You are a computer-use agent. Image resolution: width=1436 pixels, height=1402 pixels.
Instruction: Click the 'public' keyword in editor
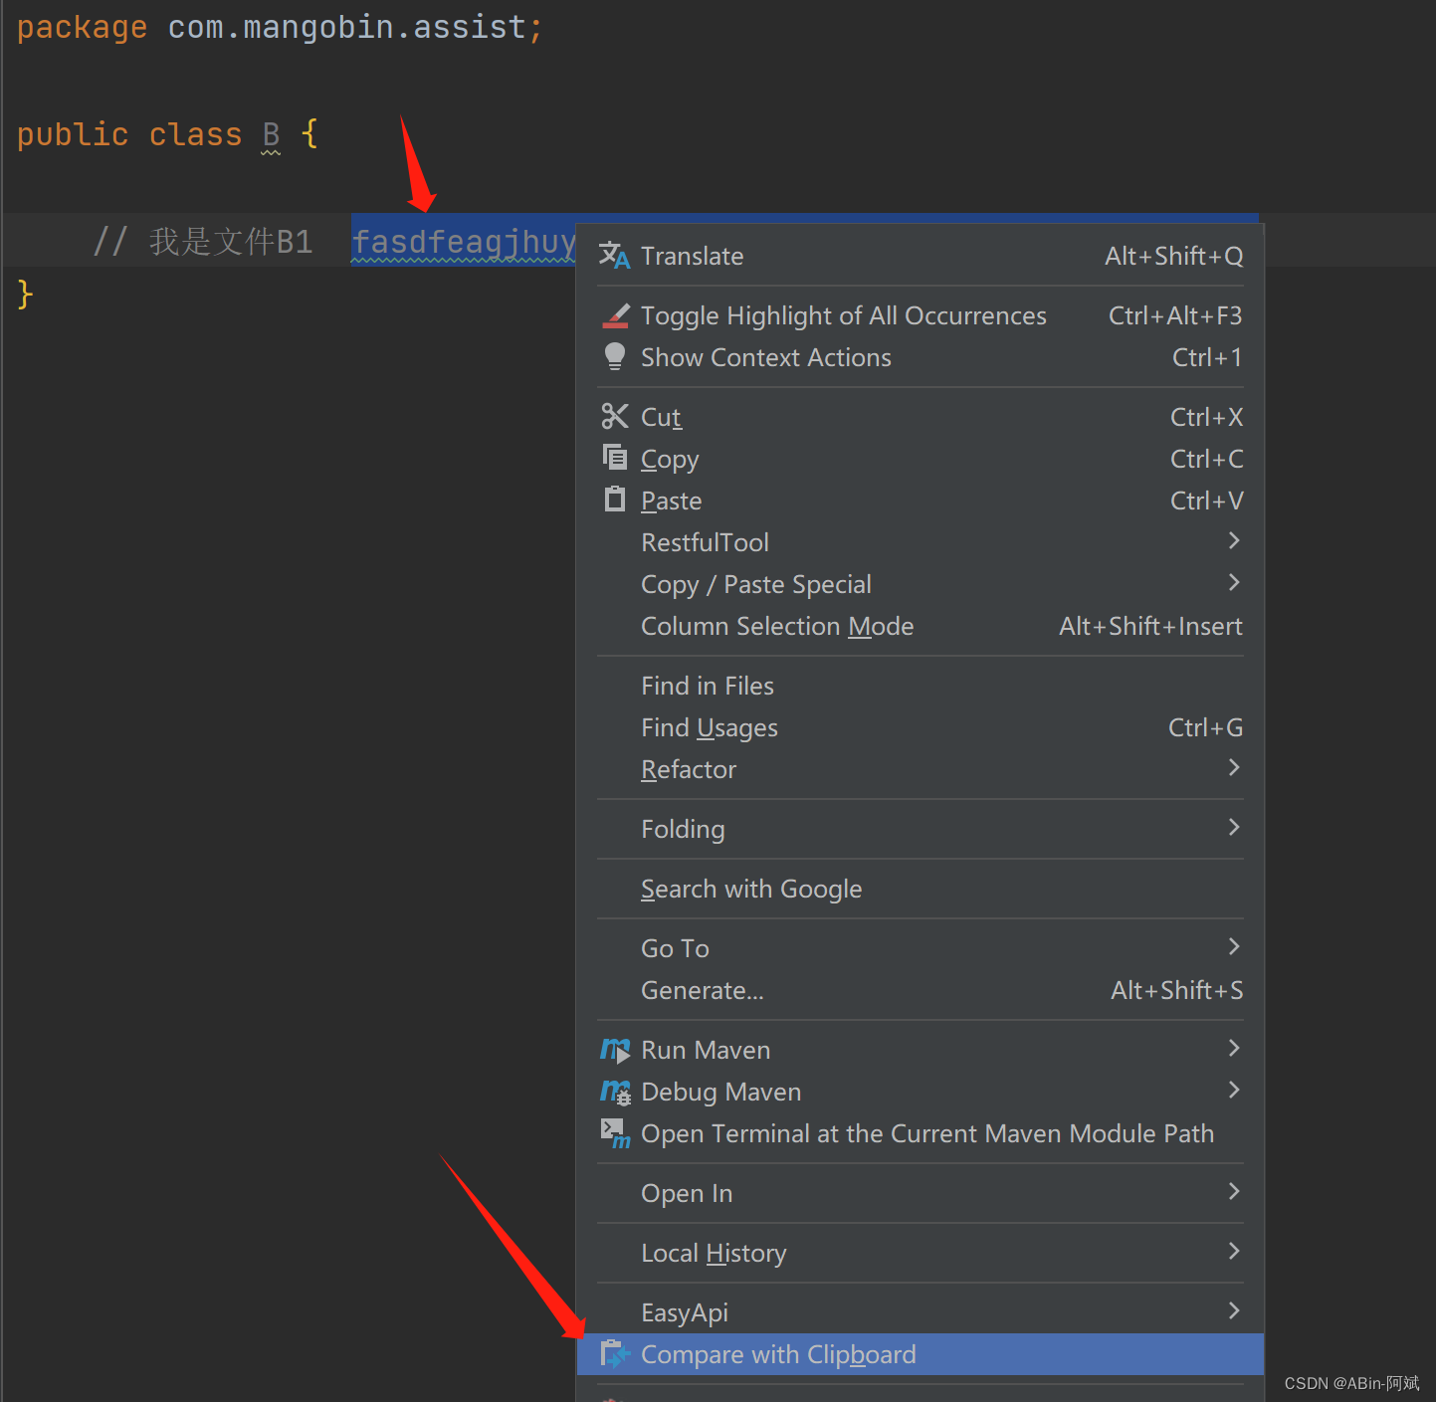coord(73,135)
